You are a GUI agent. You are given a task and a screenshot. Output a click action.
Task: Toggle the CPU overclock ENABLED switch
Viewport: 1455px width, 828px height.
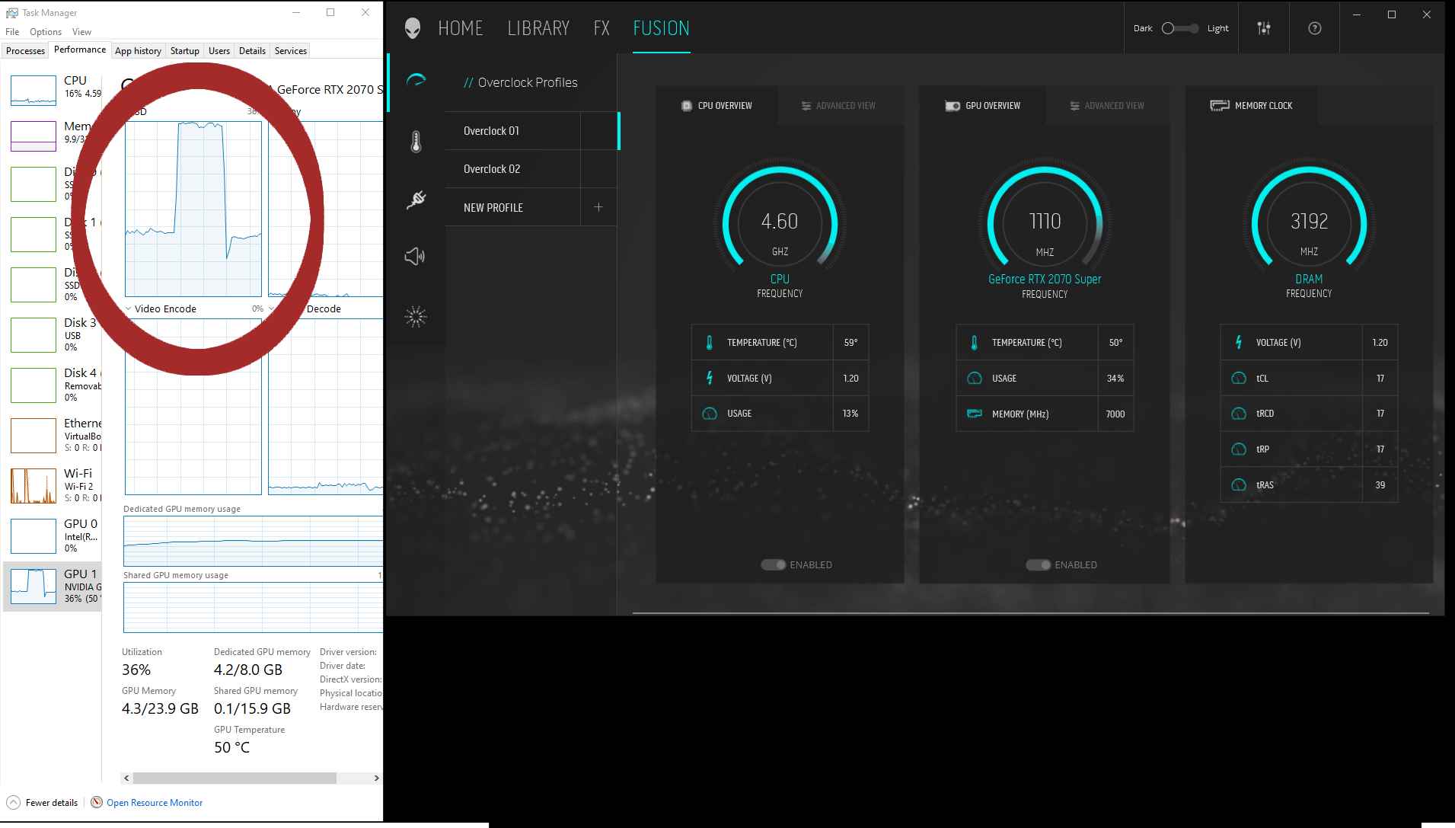coord(773,564)
